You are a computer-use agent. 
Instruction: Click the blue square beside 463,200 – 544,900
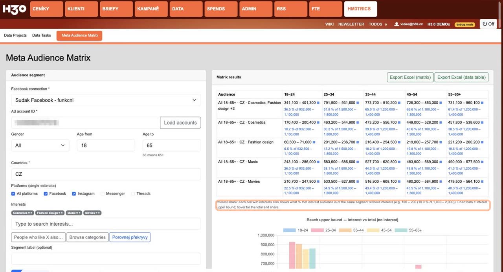[x=358, y=123]
